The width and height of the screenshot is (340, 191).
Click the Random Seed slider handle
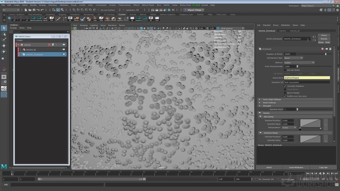(297, 109)
